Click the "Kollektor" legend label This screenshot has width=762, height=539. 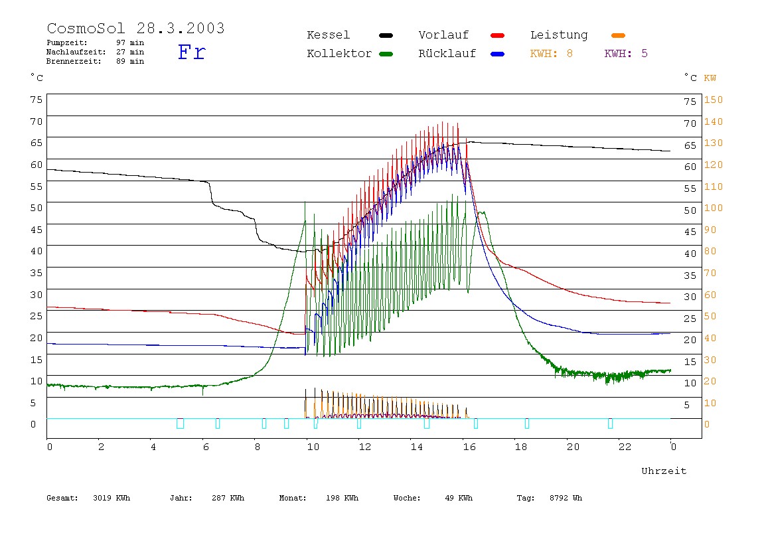coord(339,54)
